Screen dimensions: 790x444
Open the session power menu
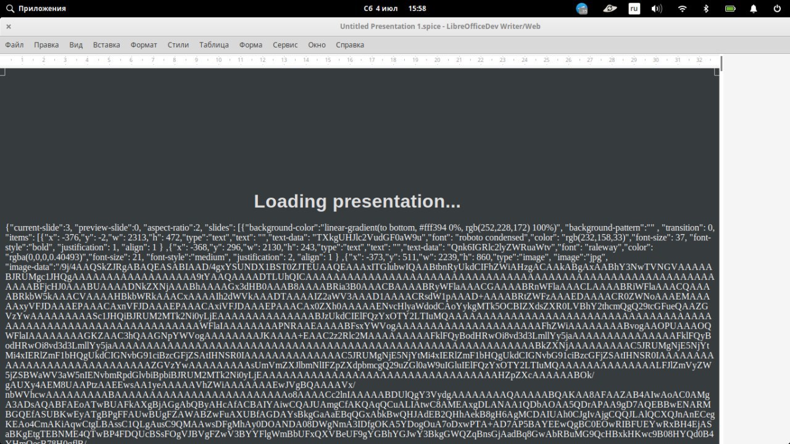[776, 9]
